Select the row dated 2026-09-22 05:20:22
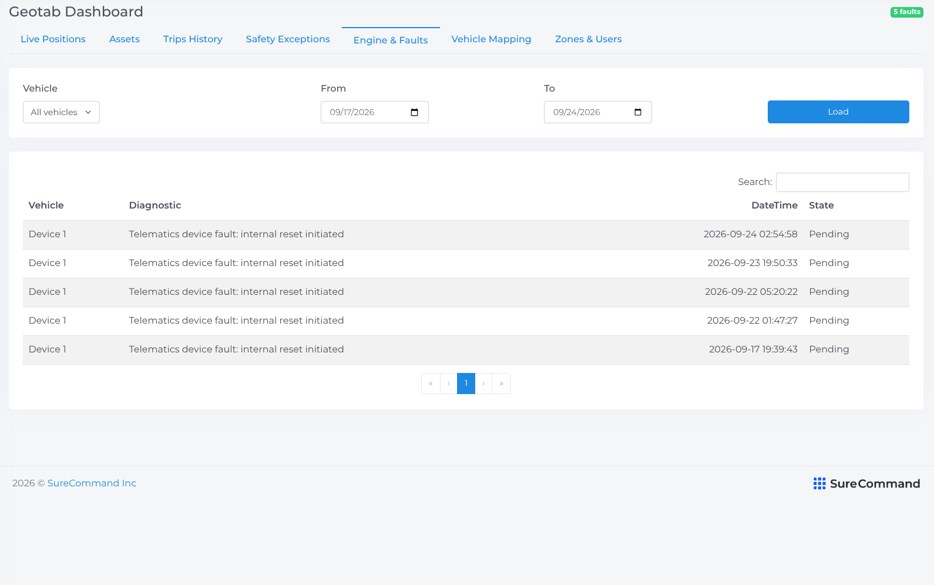The image size is (934, 585). tap(466, 292)
